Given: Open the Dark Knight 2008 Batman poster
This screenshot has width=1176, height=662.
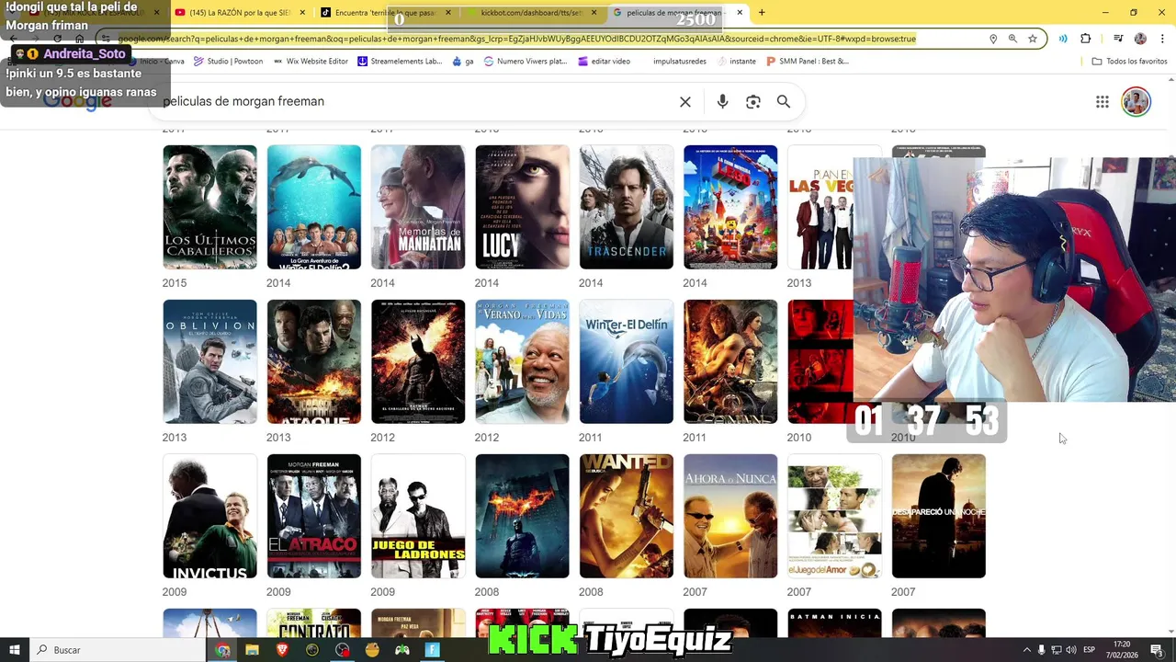Looking at the screenshot, I should tap(522, 516).
